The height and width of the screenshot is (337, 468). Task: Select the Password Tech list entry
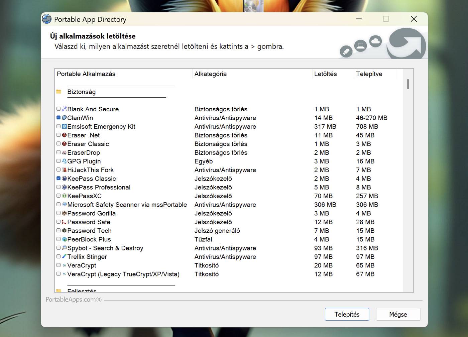89,231
